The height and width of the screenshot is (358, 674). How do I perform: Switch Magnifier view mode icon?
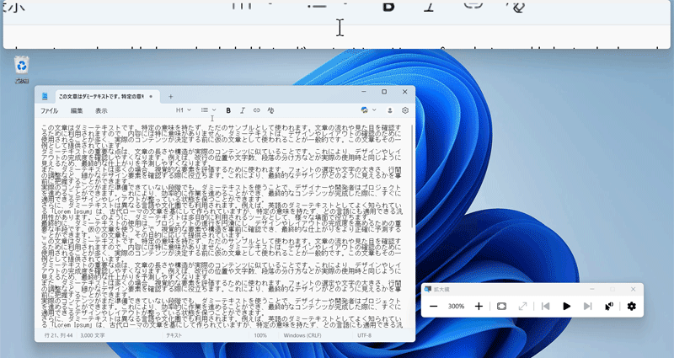tap(501, 306)
